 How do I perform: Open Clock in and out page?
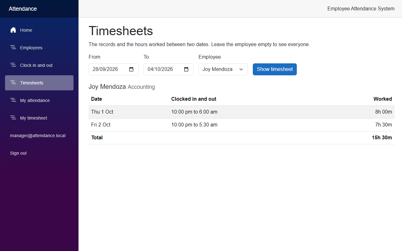point(39,65)
